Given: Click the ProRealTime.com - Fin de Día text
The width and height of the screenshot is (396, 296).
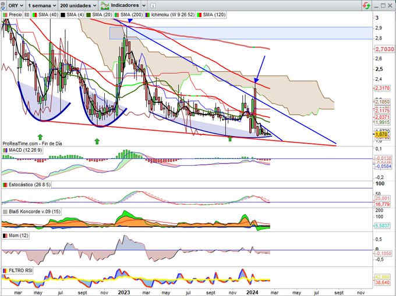Looking at the screenshot, I should click(x=32, y=144).
